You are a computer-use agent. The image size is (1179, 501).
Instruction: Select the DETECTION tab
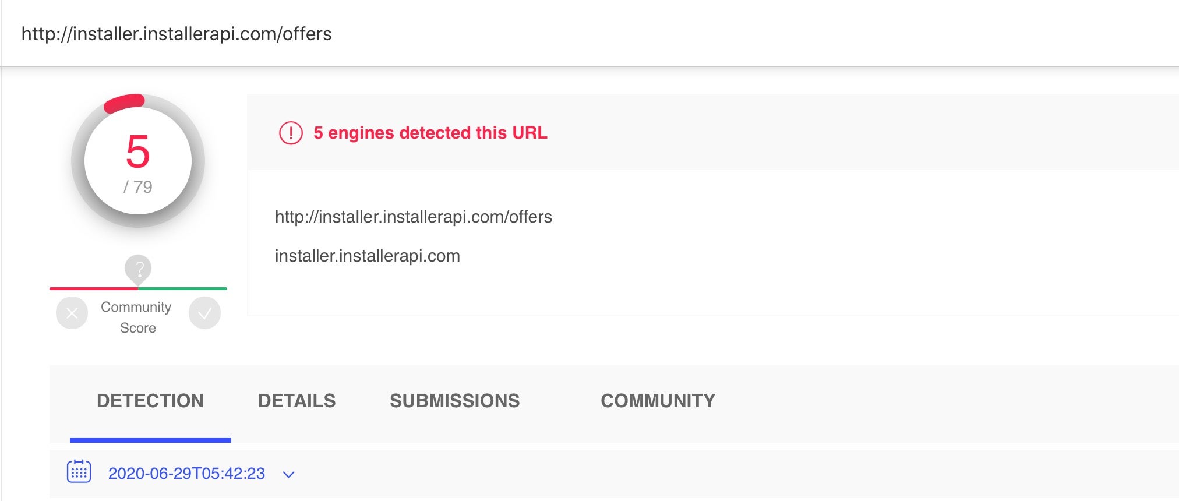click(150, 401)
